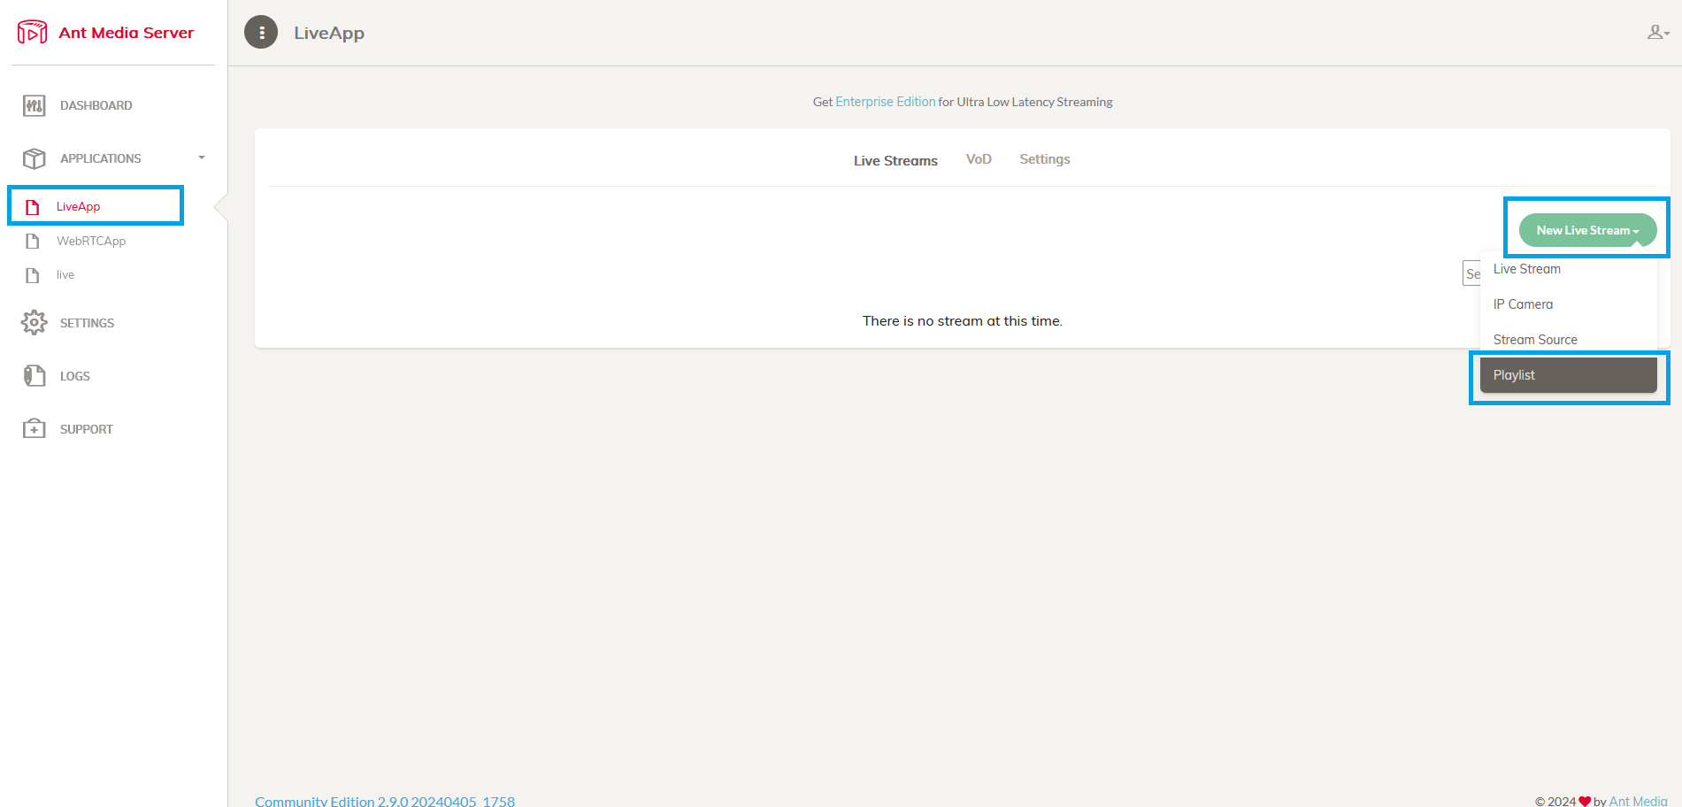Toggle sidebar with three-dots circle button
Image resolution: width=1682 pixels, height=807 pixels.
(261, 33)
